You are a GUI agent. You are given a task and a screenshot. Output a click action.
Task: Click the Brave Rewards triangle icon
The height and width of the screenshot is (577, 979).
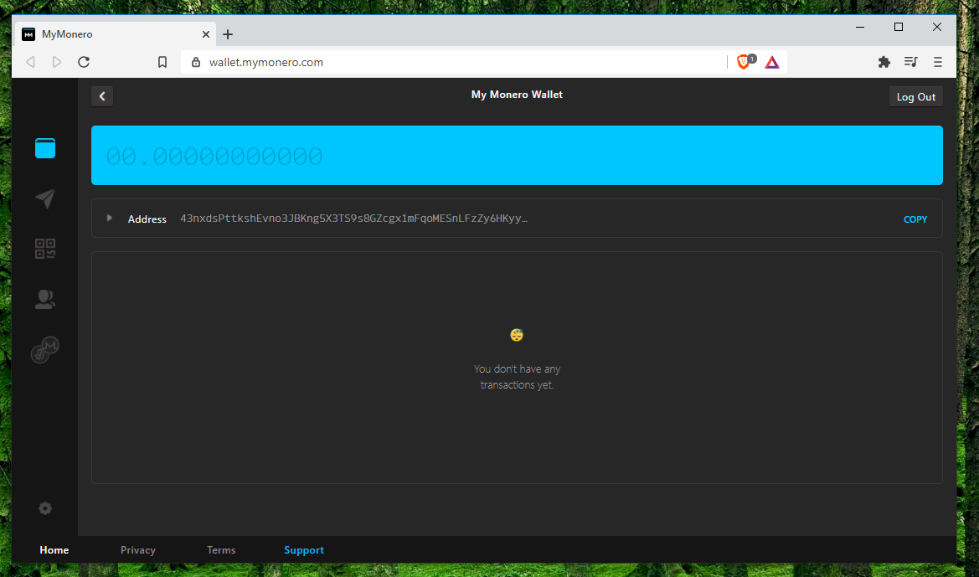tap(772, 62)
